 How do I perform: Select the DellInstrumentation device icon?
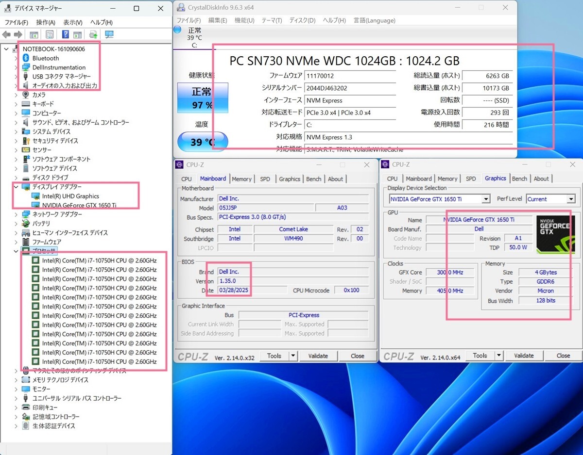[x=26, y=67]
